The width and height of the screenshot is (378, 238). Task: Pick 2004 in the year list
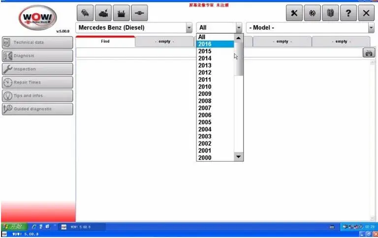click(x=215, y=129)
